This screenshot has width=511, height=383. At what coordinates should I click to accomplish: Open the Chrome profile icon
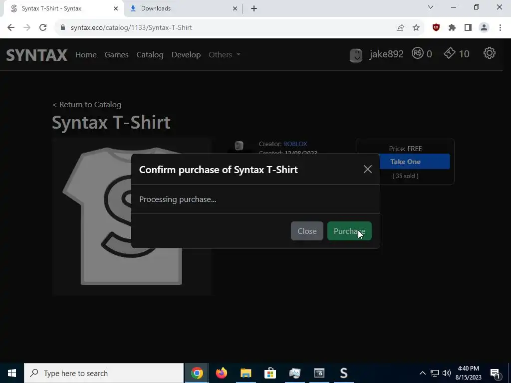[484, 28]
